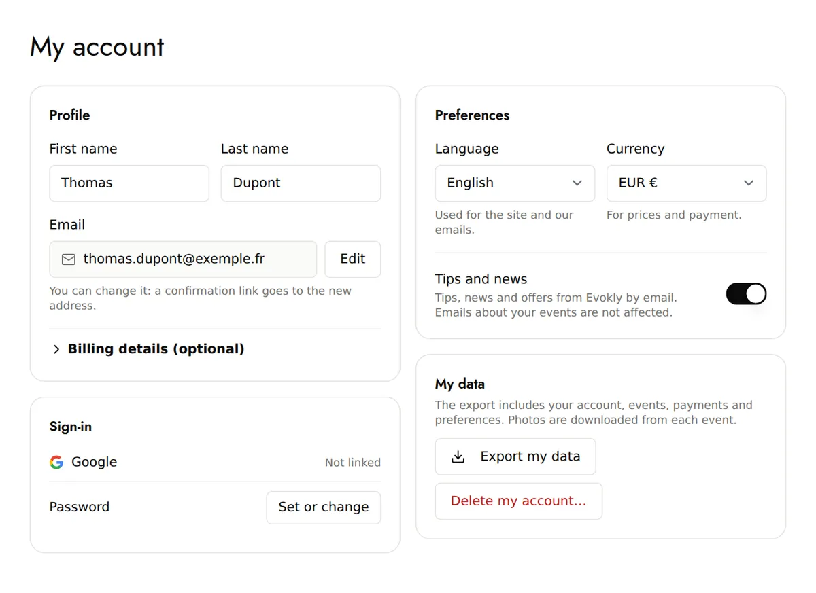
Task: Click Export my data button
Action: (x=515, y=457)
